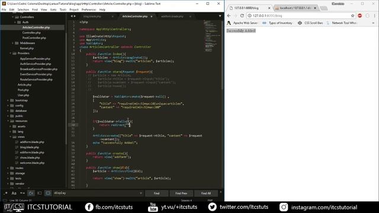Click PHP syntax selector in status bar

coord(210,201)
